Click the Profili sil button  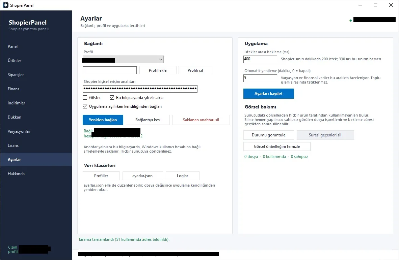coord(195,70)
